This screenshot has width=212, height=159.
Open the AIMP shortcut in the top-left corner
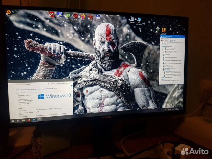click(x=9, y=13)
